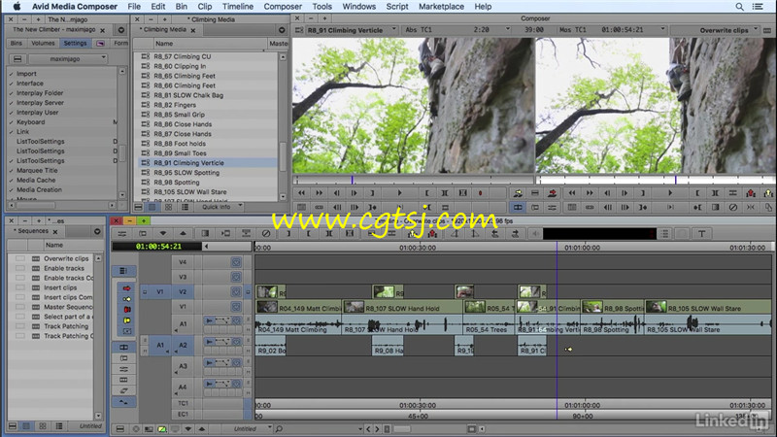
Task: Open the R8_91 Climbing Verticle clip name menu
Action: pyautogui.click(x=350, y=30)
